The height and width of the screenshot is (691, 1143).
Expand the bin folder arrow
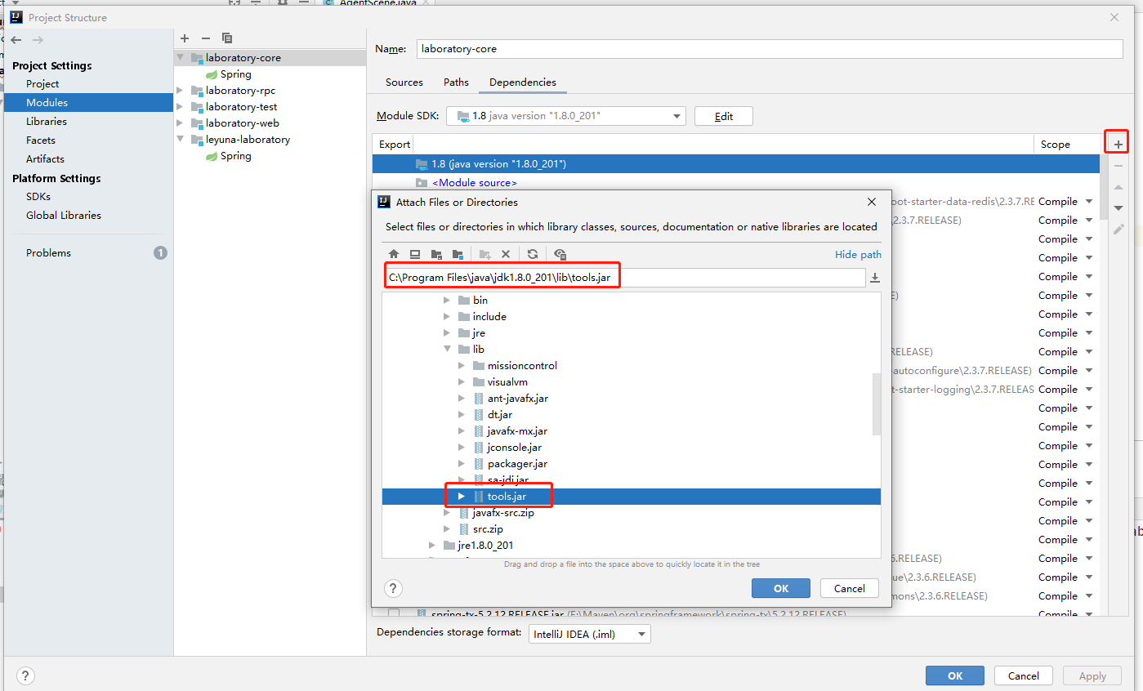coord(447,301)
